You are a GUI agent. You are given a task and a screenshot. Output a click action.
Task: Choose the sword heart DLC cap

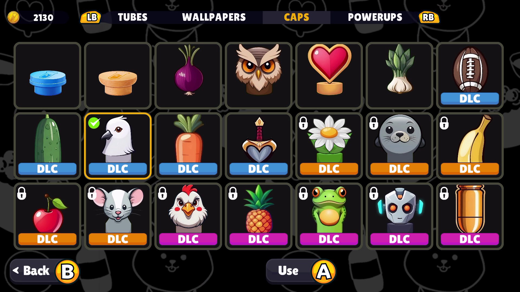[259, 146]
